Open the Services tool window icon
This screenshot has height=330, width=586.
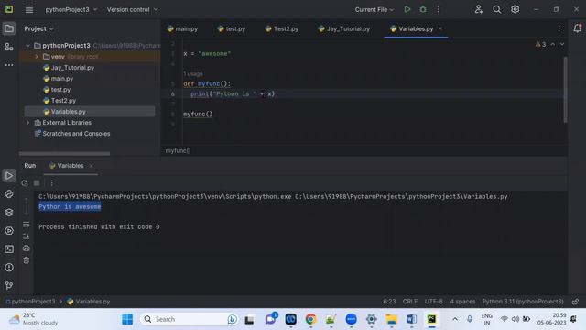(9, 230)
